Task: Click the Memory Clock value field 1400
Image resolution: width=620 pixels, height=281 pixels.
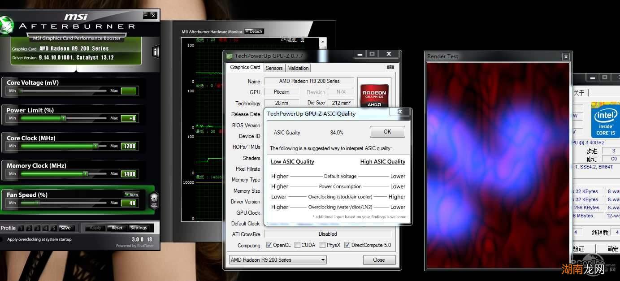Action: pos(129,174)
